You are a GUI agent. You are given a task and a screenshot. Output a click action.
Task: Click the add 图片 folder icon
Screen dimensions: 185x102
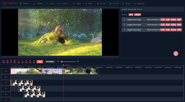pos(7,62)
